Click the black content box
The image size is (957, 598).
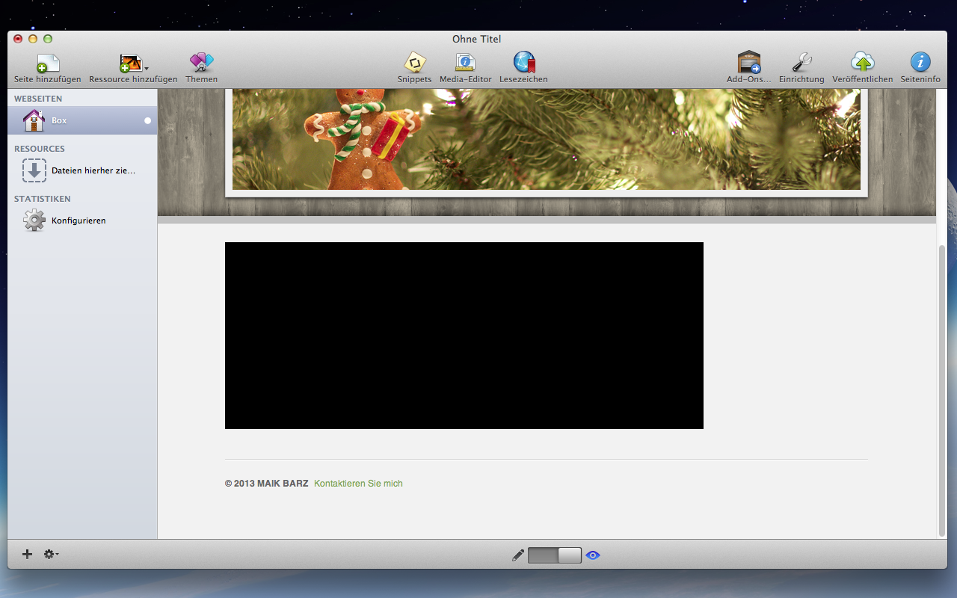pyautogui.click(x=464, y=336)
